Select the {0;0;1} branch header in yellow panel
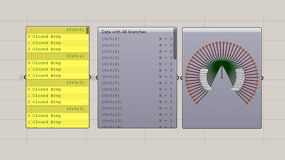 point(58,56)
